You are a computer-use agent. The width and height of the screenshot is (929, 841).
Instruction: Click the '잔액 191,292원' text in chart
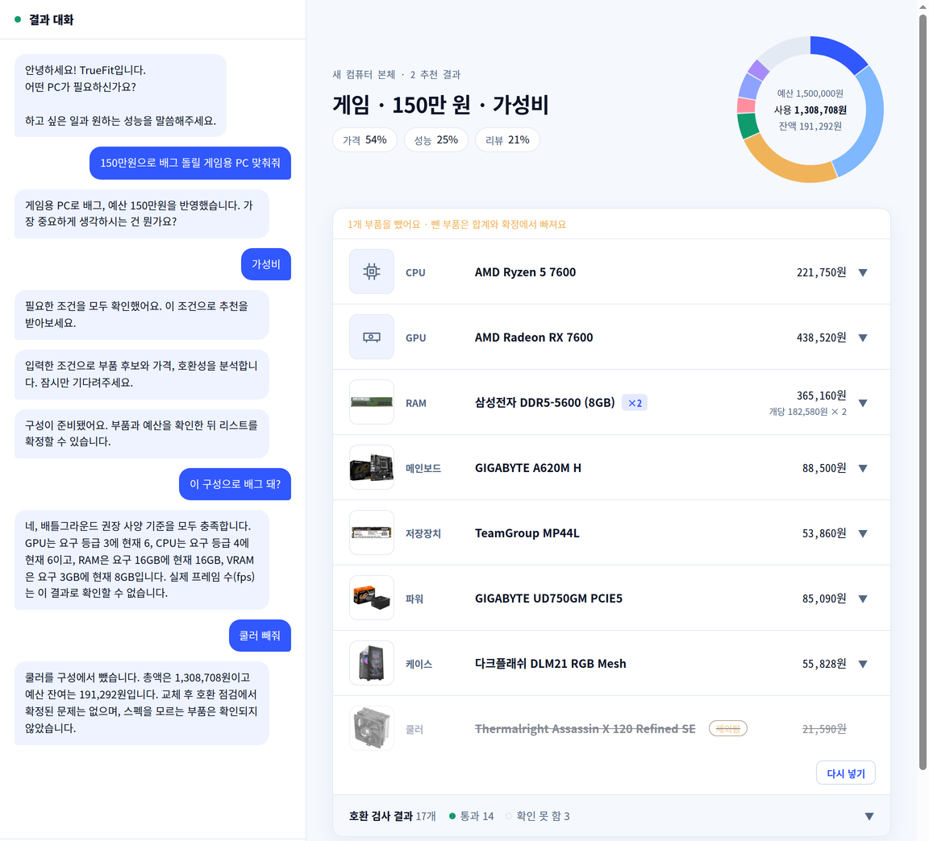tap(810, 126)
